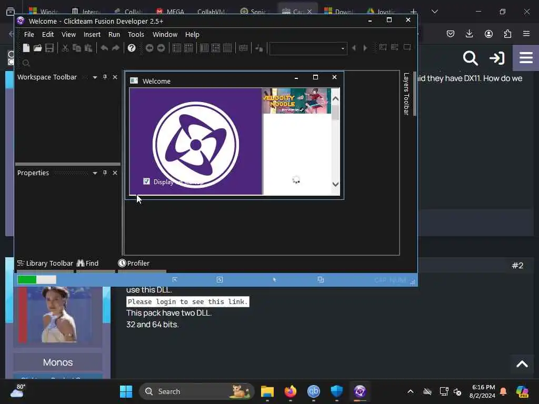Click the Copy icon in toolbar

point(77,48)
